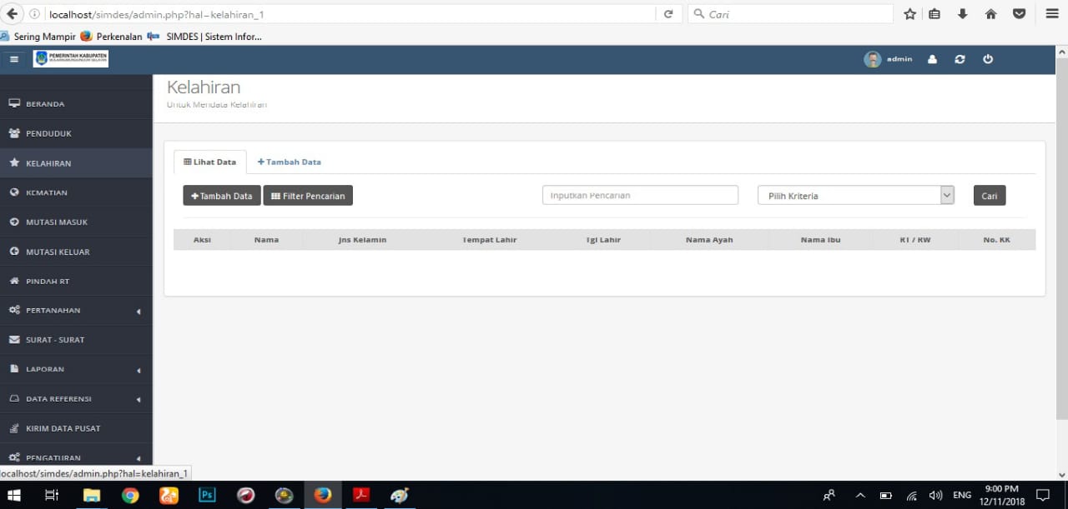
Task: Expand the Pertanahan submenu arrow
Action: coord(139,311)
